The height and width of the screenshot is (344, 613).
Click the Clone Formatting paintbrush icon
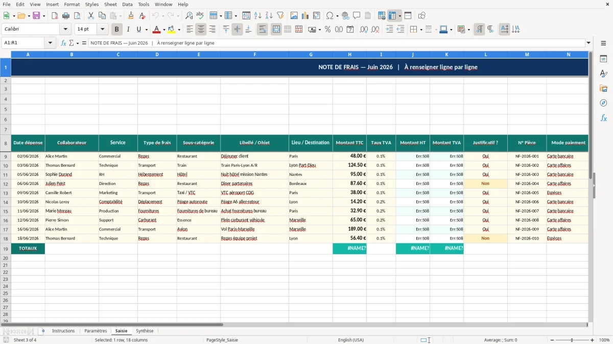coord(131,16)
